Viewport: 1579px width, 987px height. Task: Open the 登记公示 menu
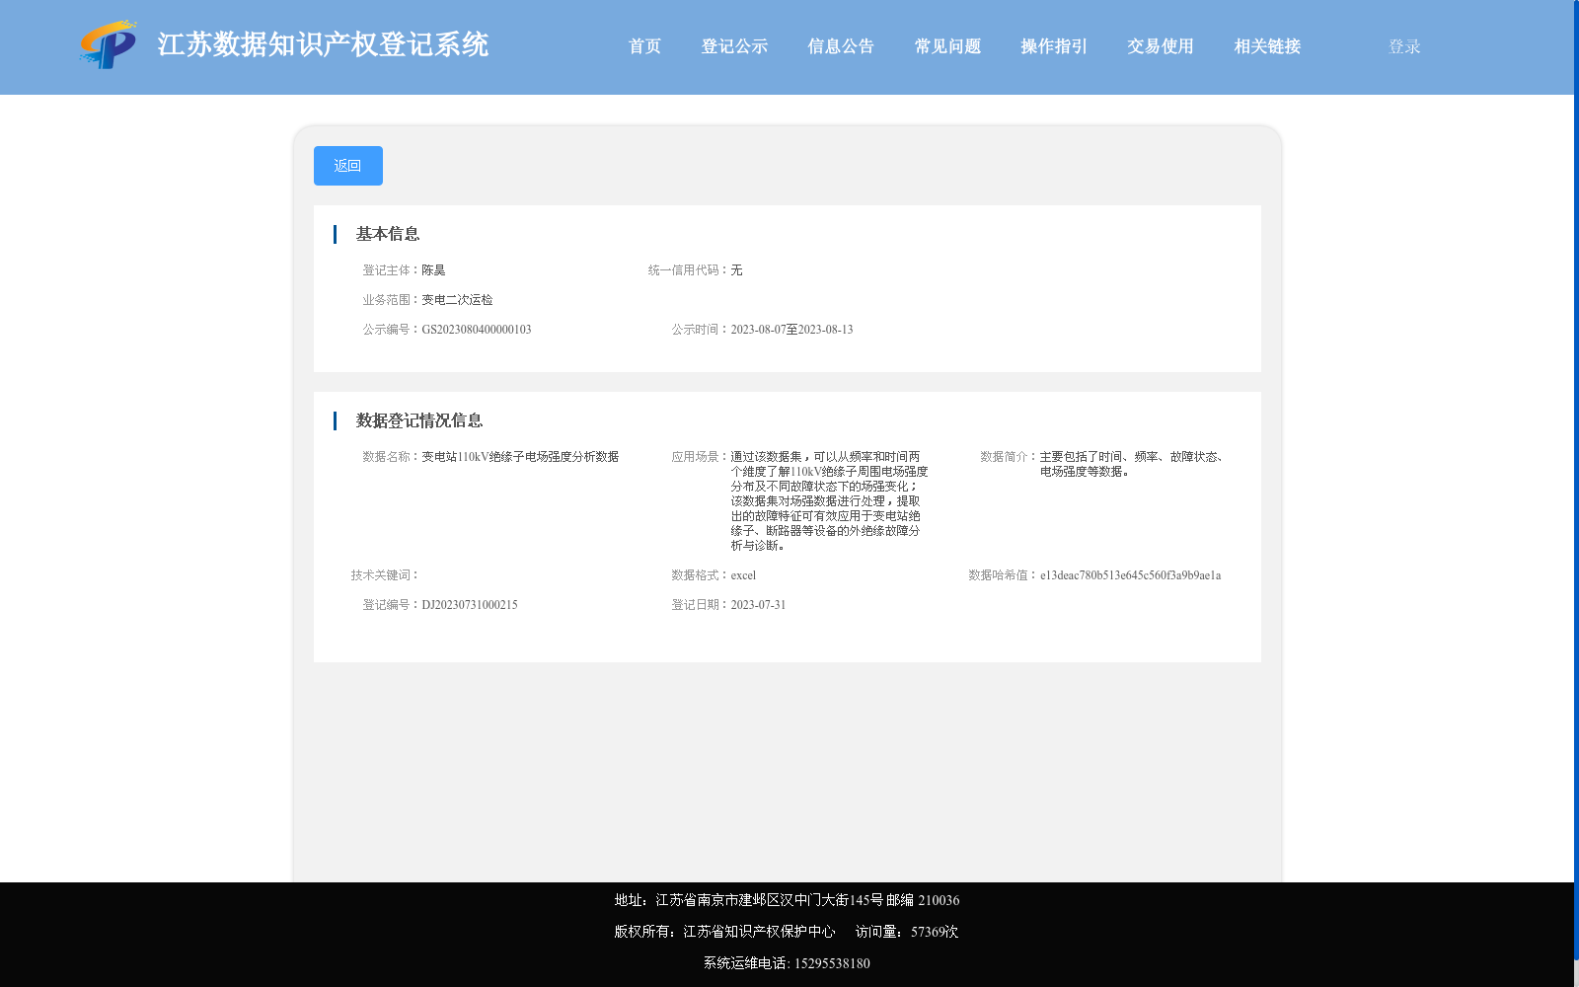coord(734,46)
